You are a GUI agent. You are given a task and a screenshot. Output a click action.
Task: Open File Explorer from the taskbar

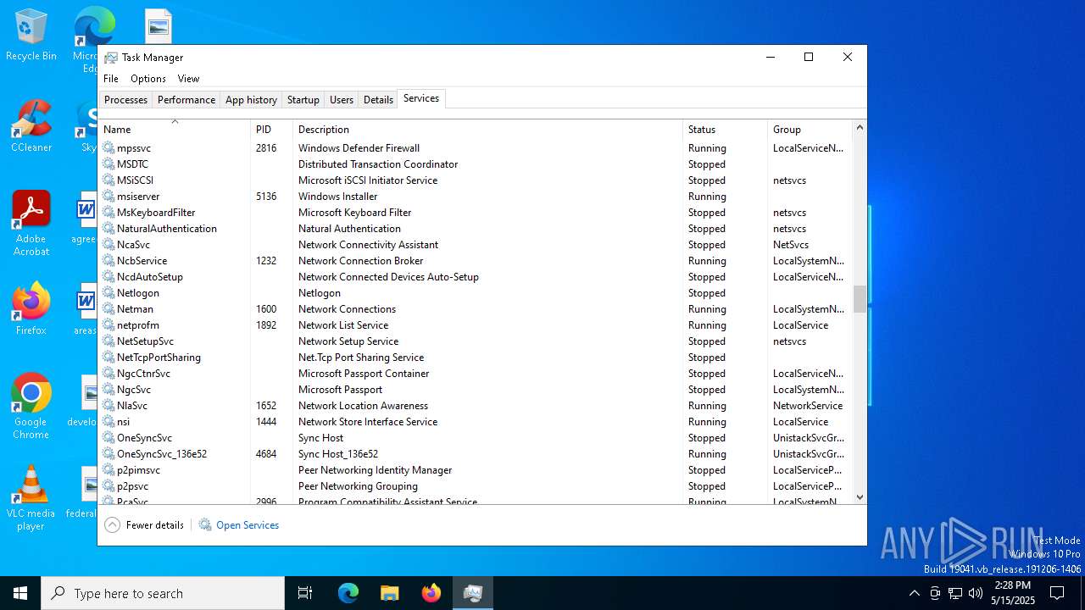(x=390, y=593)
